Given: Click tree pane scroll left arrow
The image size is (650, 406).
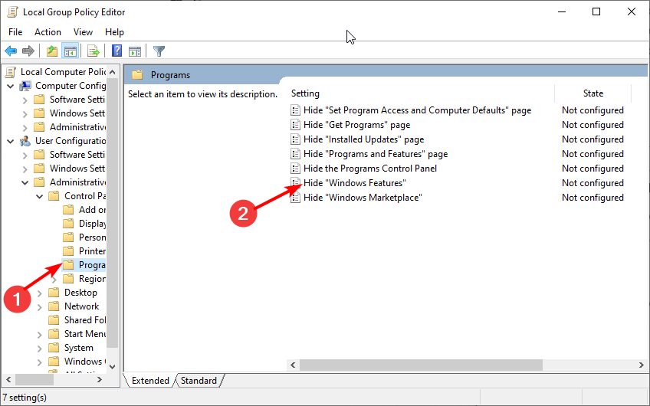Looking at the screenshot, I should [8, 379].
